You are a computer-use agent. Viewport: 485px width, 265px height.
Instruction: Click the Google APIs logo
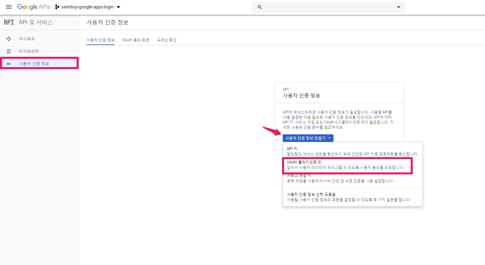coord(34,7)
